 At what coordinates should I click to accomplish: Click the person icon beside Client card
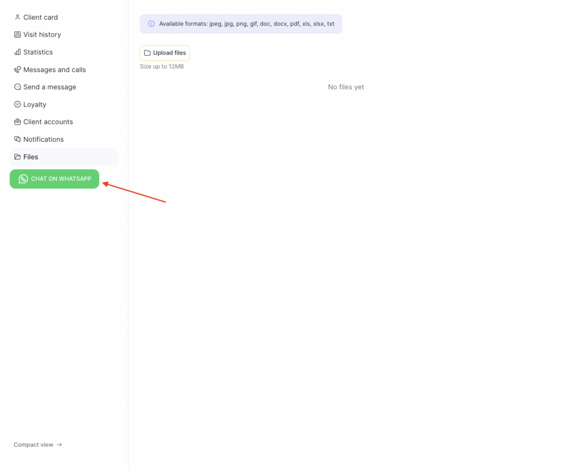tap(18, 17)
